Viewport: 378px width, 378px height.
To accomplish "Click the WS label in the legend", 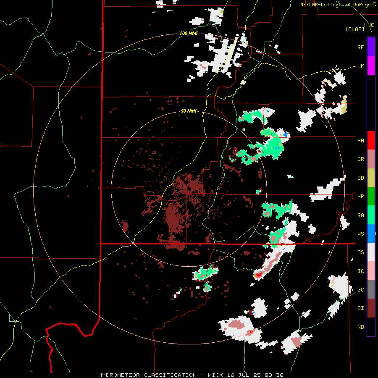I will click(360, 234).
